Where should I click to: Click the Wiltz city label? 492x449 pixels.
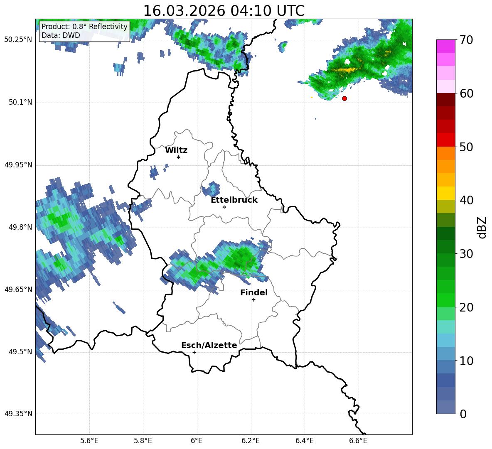pyautogui.click(x=176, y=150)
